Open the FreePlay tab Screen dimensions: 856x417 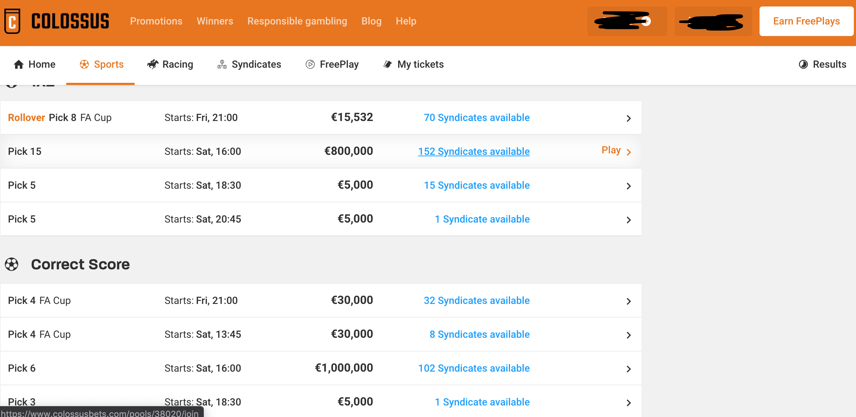click(x=332, y=64)
